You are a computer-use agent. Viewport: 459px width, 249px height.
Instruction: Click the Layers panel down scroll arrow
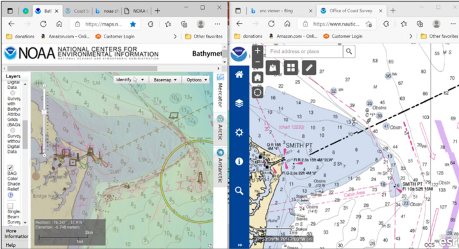pyautogui.click(x=25, y=223)
